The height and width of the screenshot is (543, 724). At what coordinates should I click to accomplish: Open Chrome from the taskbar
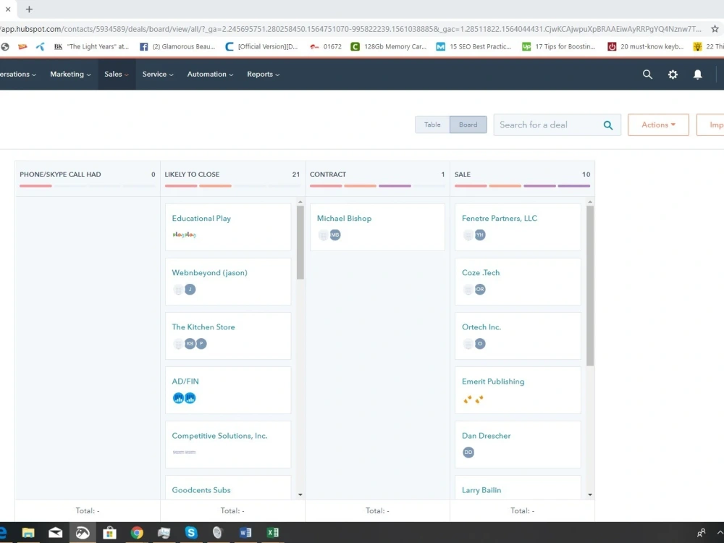point(137,533)
